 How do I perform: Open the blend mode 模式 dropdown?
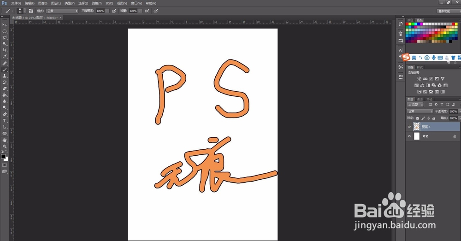(62, 11)
